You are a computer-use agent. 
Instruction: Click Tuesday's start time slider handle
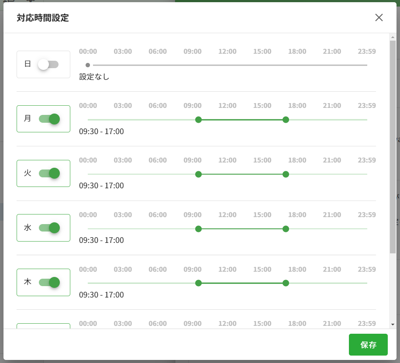pos(198,174)
